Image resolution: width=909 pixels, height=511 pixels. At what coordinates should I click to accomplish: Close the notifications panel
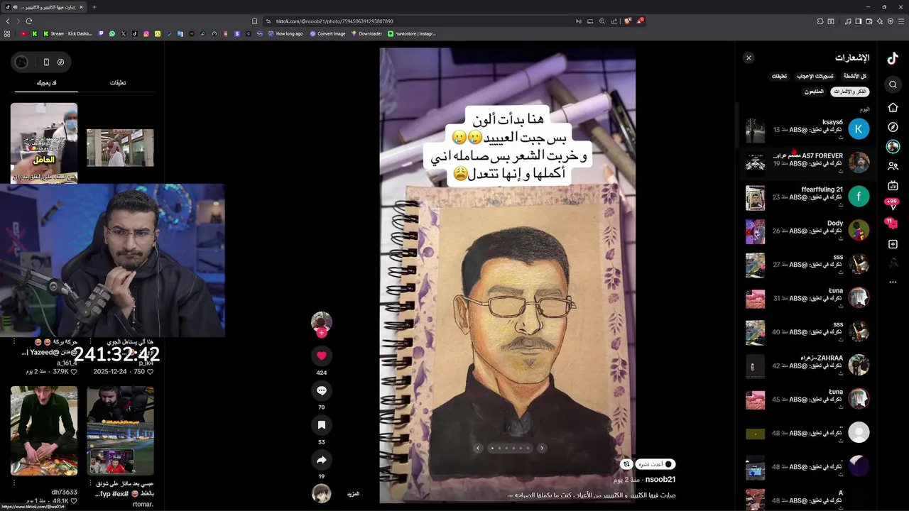pos(749,58)
